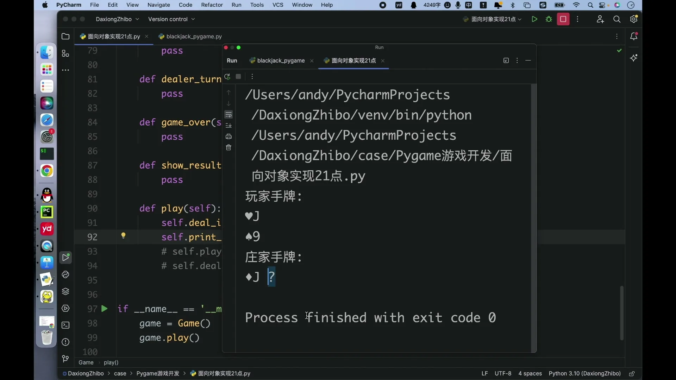Click the case breadcrumb in path bar
676x380 pixels.
pyautogui.click(x=120, y=374)
